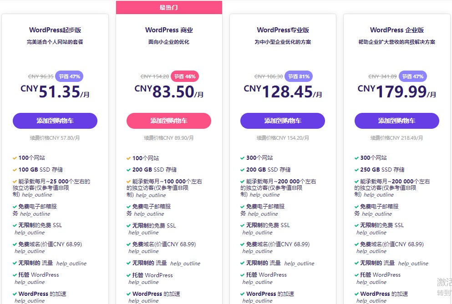Click the CNY 128.45/月 price

click(283, 92)
